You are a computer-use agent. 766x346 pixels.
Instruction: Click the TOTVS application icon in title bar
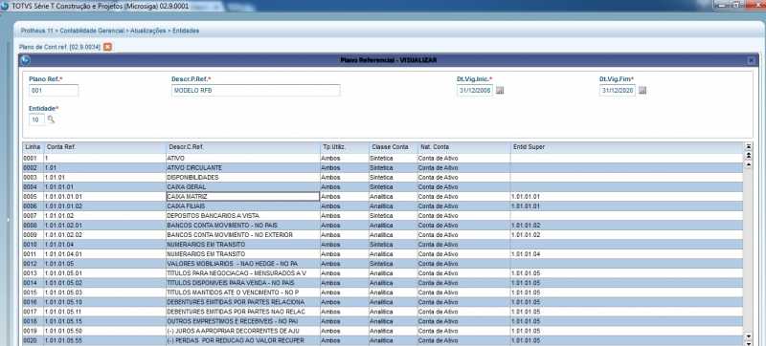(x=5, y=6)
